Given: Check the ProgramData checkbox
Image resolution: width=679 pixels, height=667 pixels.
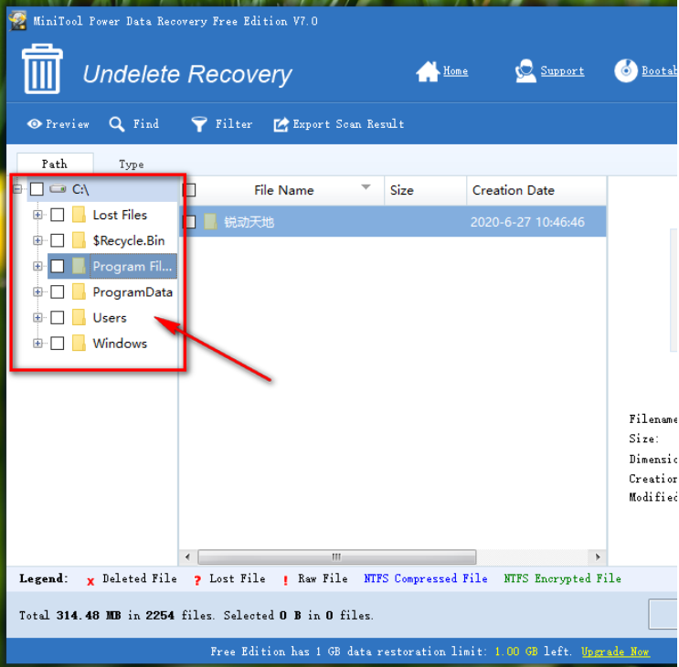Looking at the screenshot, I should (58, 291).
